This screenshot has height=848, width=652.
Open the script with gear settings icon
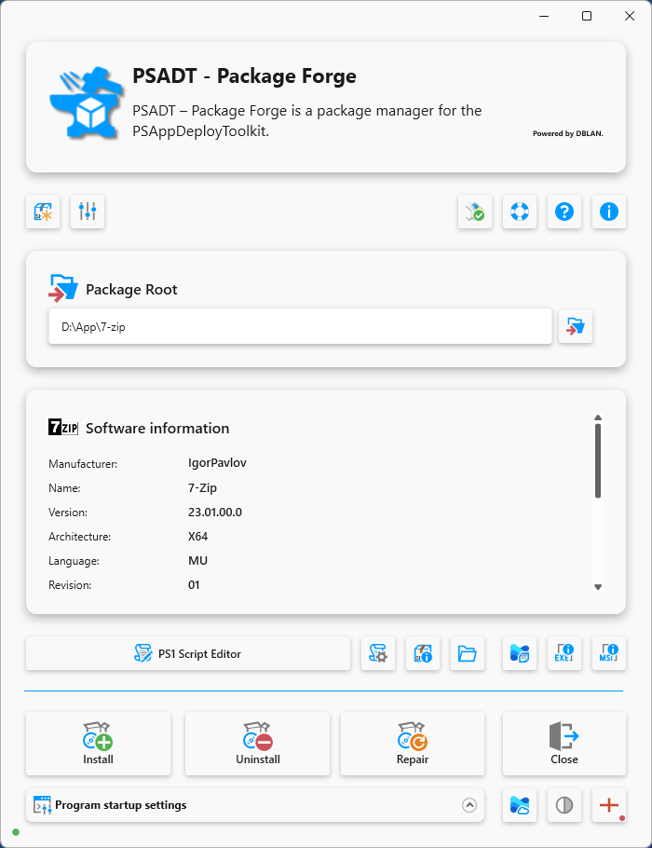(378, 654)
